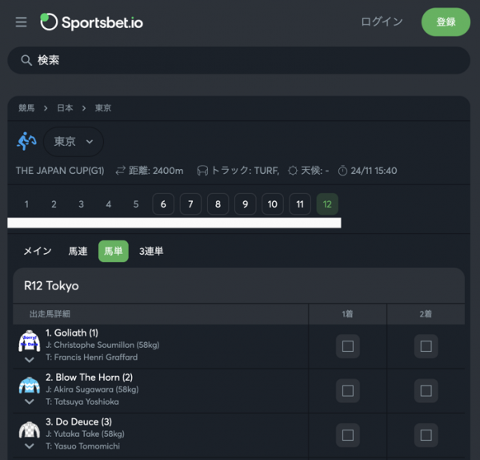Screen dimensions: 480x460
Task: Select race number 2
Action: [x=54, y=204]
